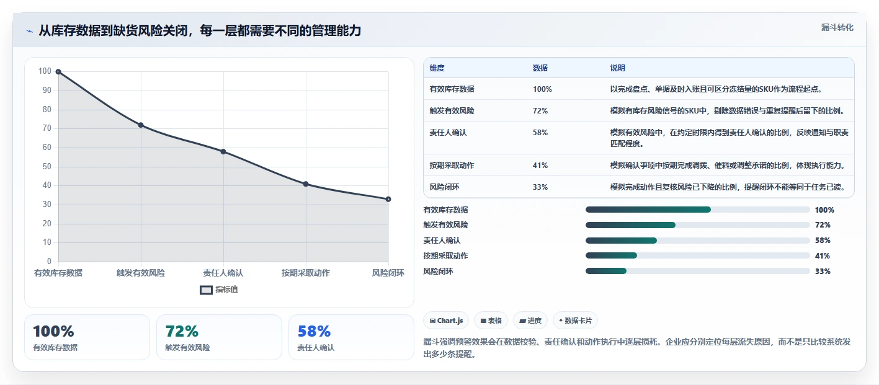
Task: Click the 说明 table column header
Action: [x=618, y=68]
